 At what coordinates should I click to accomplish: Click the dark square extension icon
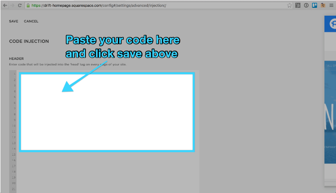(298, 6)
